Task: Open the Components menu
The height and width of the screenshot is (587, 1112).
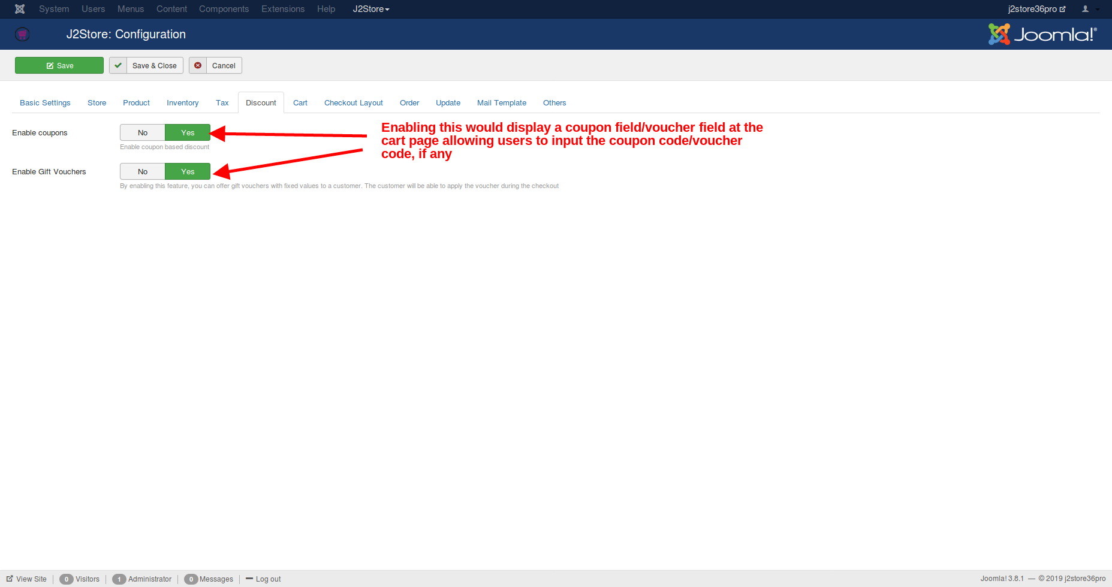Action: click(x=224, y=9)
